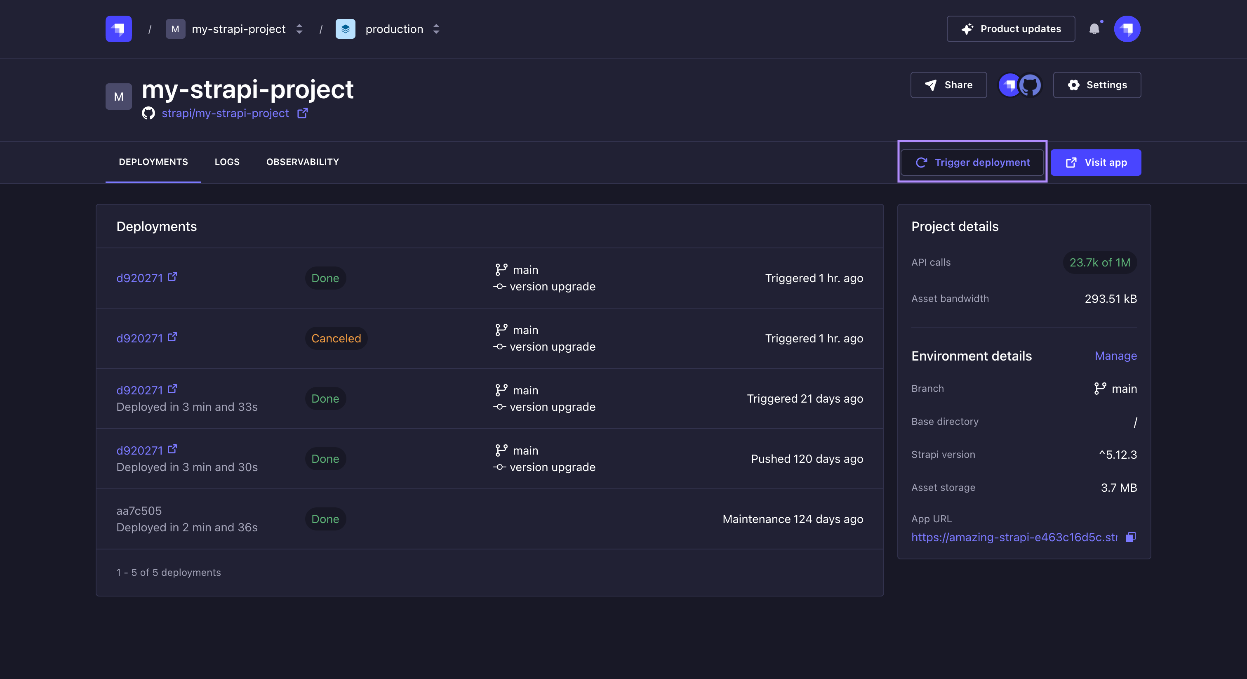The height and width of the screenshot is (679, 1247).
Task: Open the notifications bell
Action: point(1094,29)
